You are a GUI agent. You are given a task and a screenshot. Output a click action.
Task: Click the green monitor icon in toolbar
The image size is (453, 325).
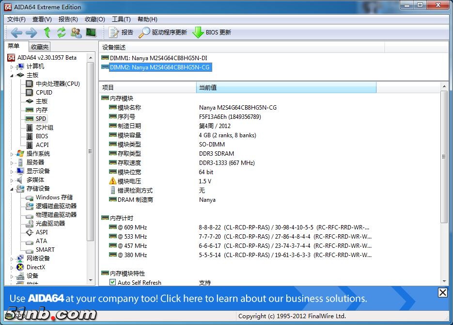91,32
